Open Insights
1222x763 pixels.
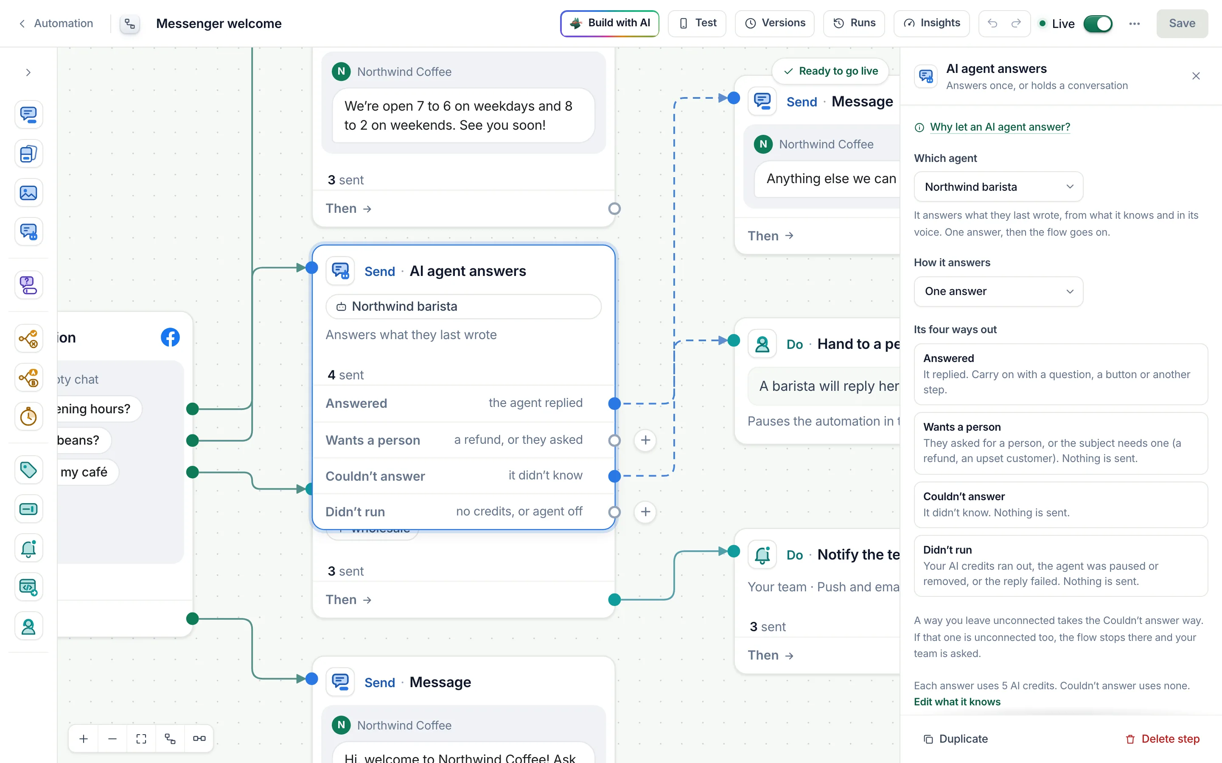(x=931, y=23)
